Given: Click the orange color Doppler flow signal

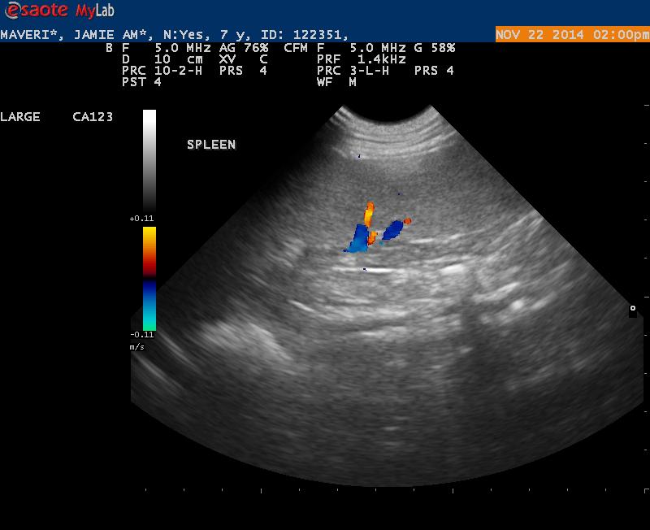Looking at the screenshot, I should [x=368, y=215].
